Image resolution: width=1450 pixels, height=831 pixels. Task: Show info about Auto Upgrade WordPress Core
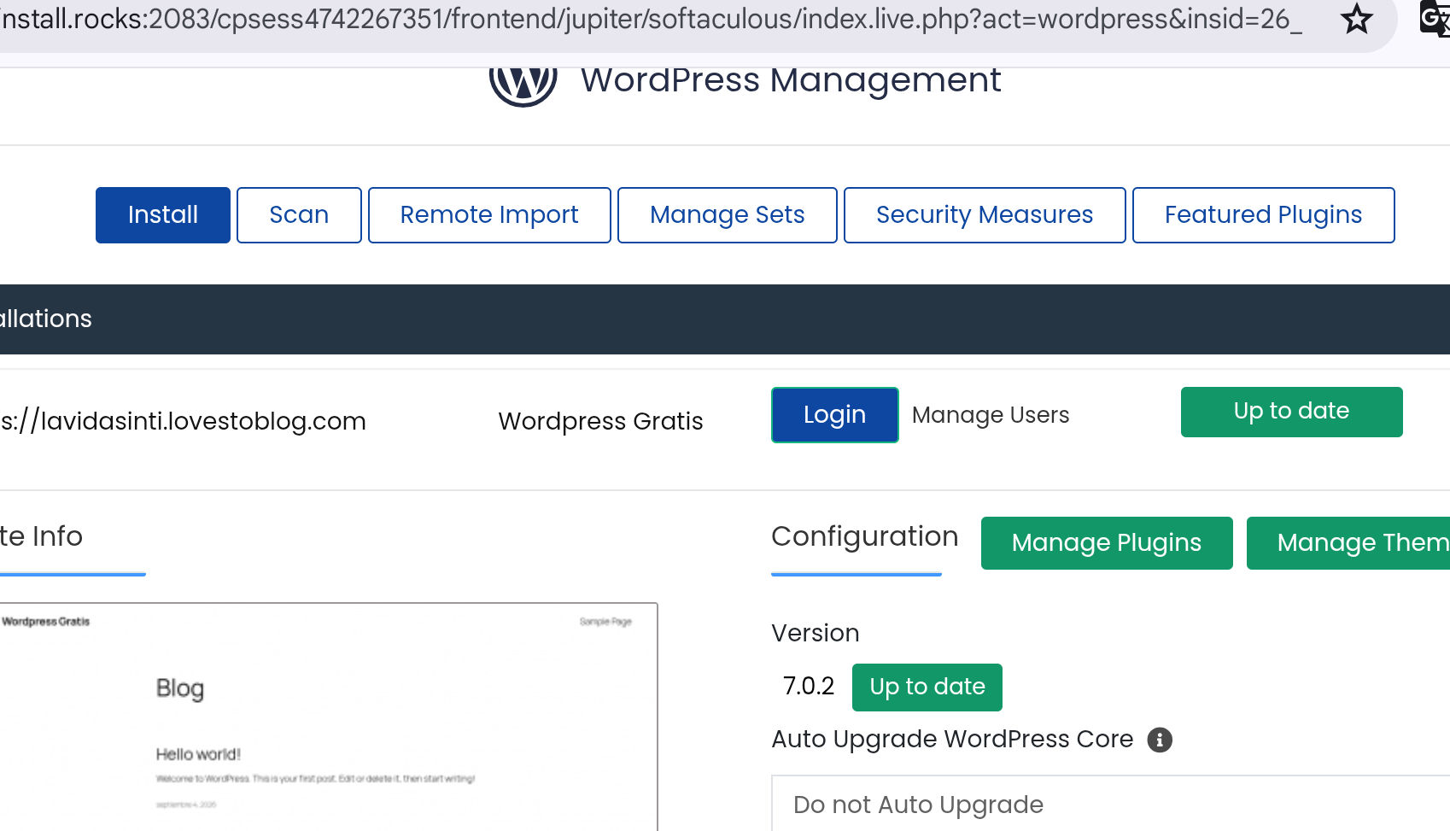[x=1160, y=740]
